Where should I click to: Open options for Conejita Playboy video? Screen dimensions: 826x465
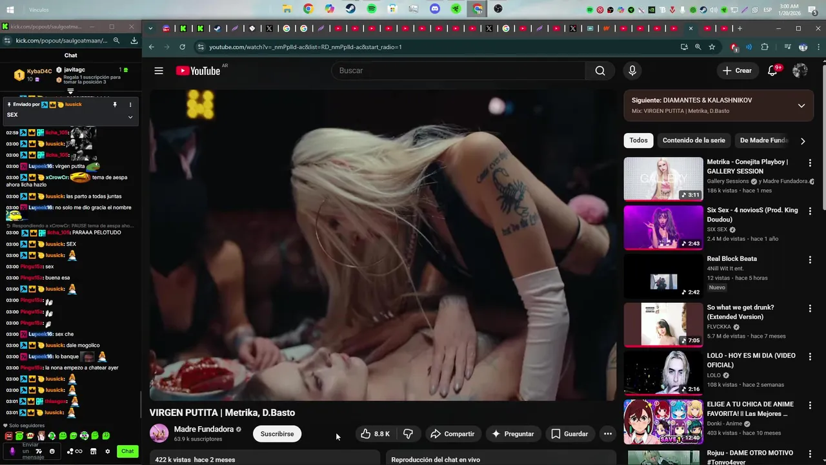pyautogui.click(x=810, y=163)
